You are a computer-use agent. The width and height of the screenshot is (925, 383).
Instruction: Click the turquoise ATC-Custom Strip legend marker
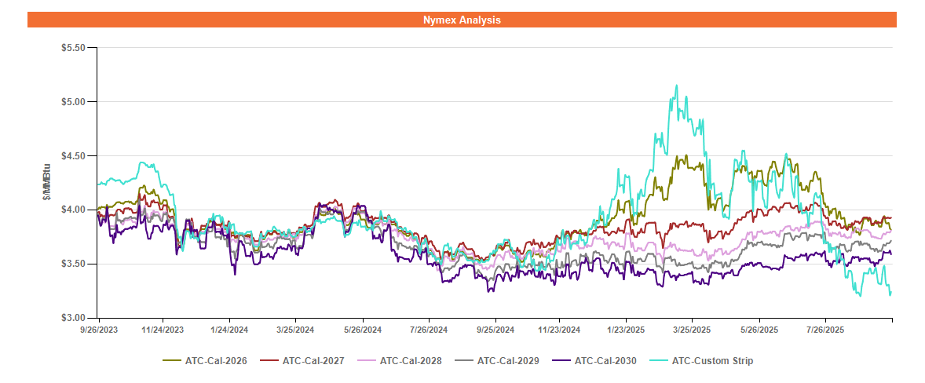point(659,361)
